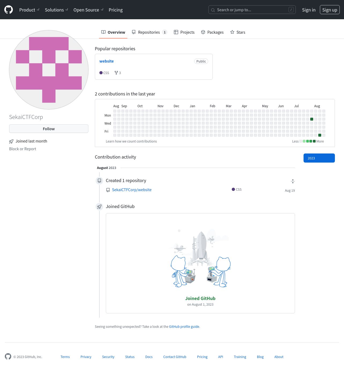Click the Joined GitHub rocket timeline icon

tap(99, 207)
